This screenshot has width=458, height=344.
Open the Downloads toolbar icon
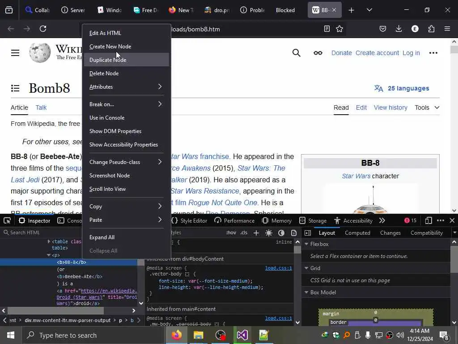[399, 29]
